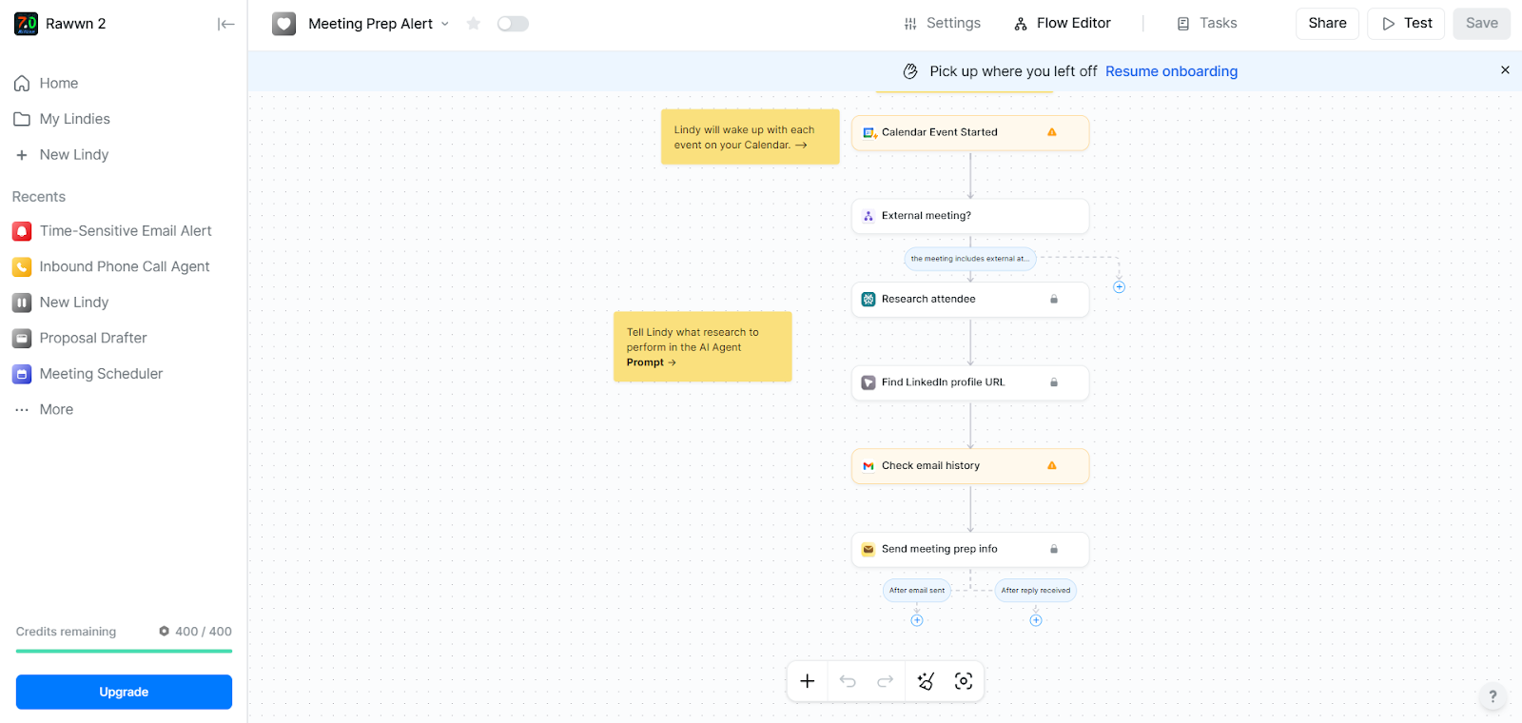
Task: Open the help question mark button
Action: pyautogui.click(x=1493, y=696)
